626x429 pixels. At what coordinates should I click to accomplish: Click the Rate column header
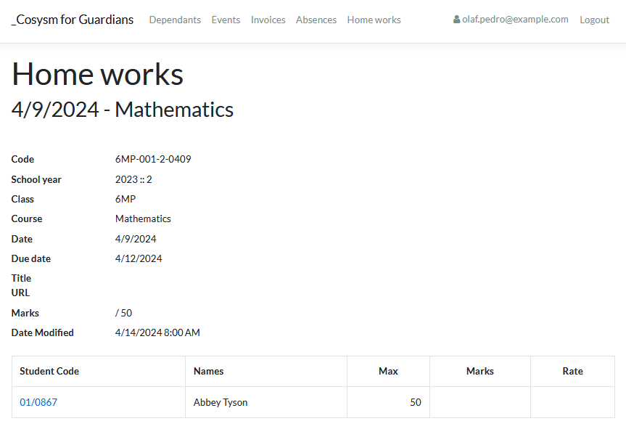pos(572,371)
